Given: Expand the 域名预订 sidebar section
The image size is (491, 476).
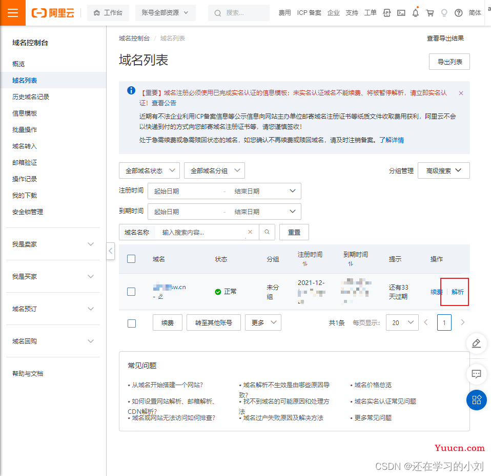Looking at the screenshot, I should point(53,309).
